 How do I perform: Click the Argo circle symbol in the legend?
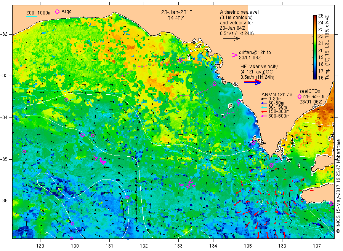(57, 11)
